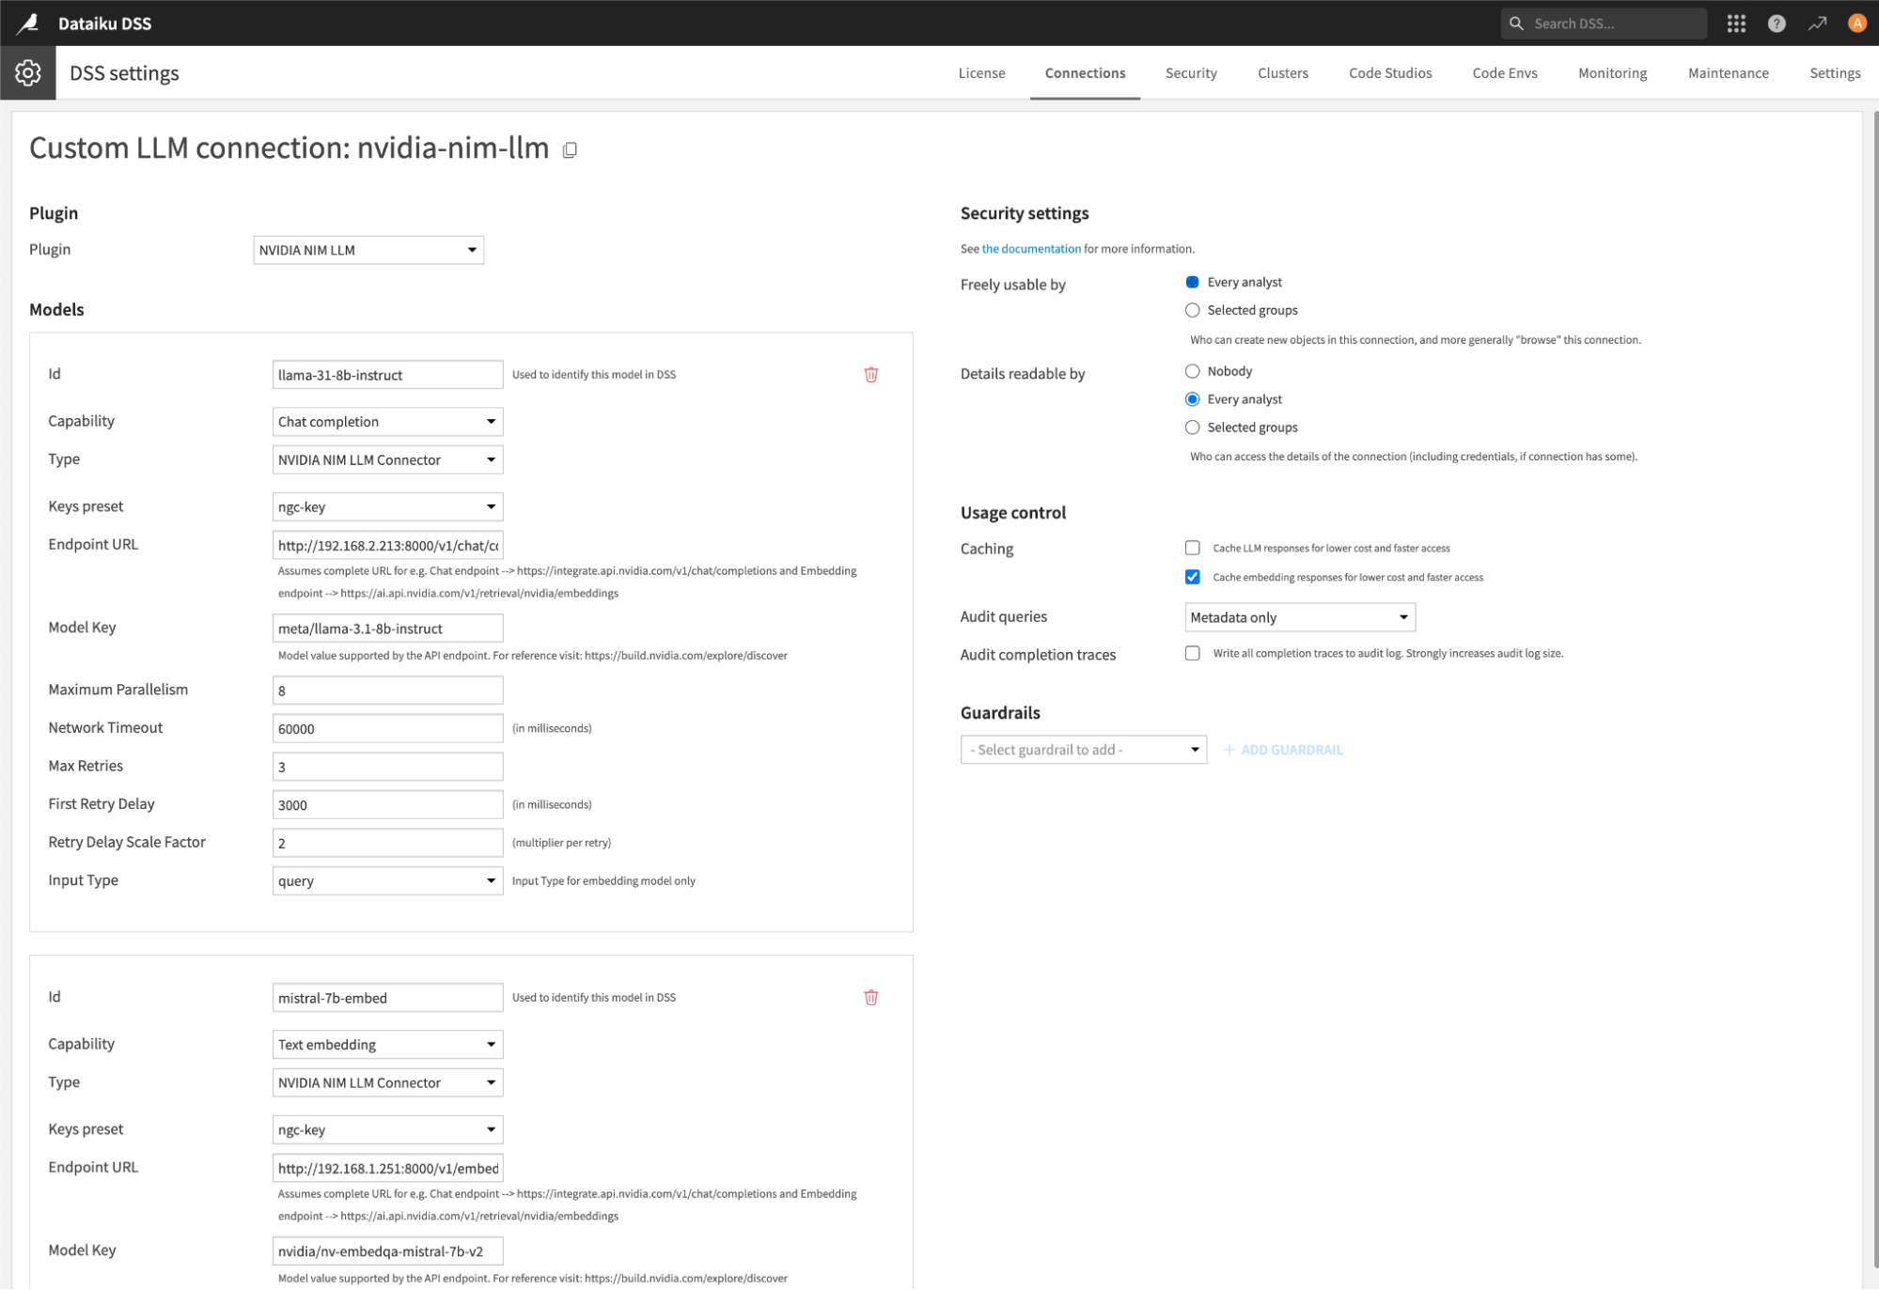
Task: Select Nobody for Details readable by
Action: point(1192,371)
